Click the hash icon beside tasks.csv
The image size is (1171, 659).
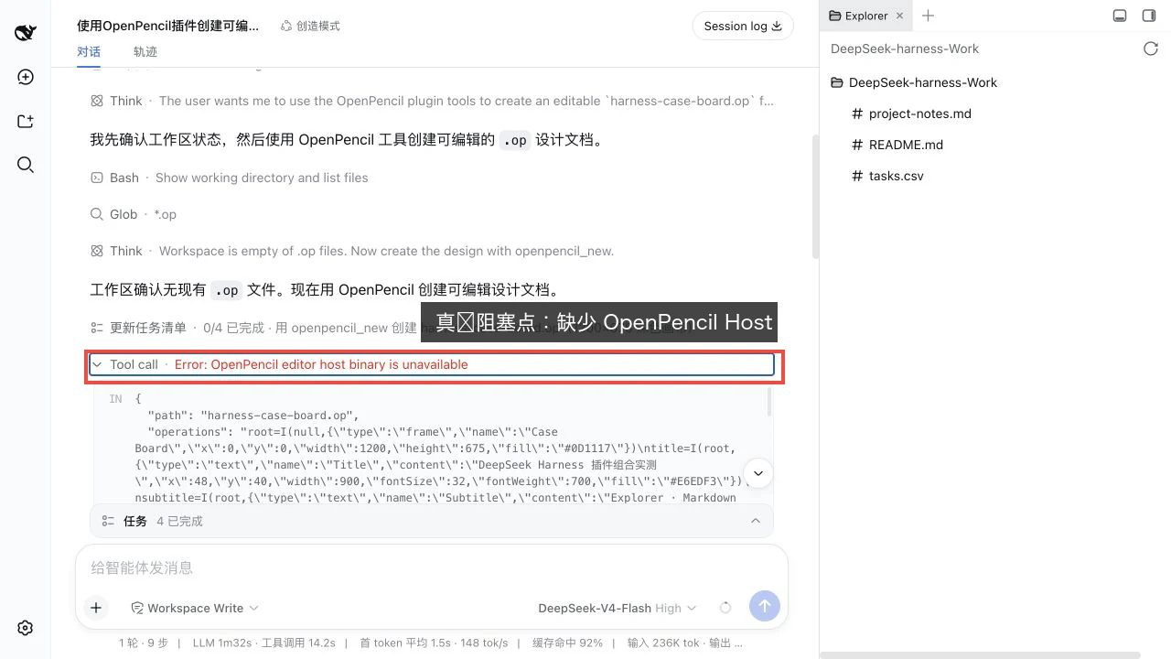857,176
